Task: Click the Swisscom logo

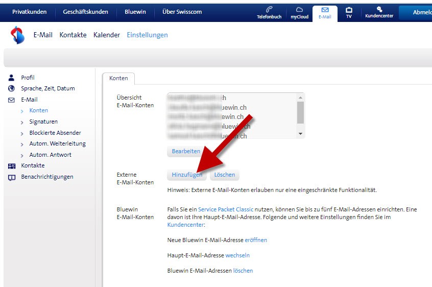Action: [x=17, y=35]
